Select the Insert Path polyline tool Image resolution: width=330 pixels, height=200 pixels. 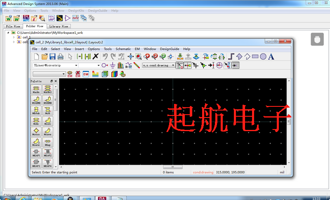pyautogui.click(x=231, y=56)
